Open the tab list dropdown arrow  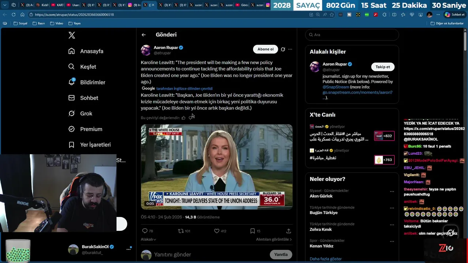click(5, 5)
